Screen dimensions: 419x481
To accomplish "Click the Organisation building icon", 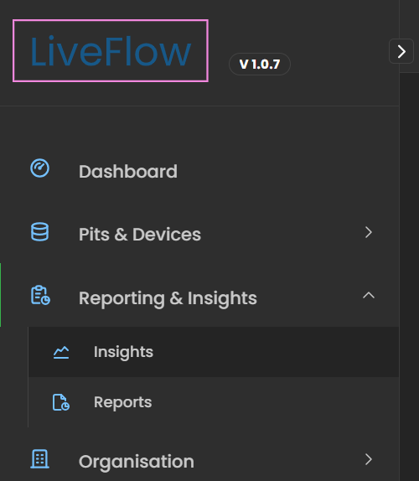I will (40, 459).
